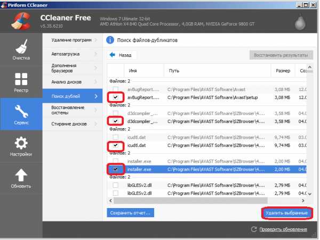Click the Обновить upgrade arrow

click(21, 178)
